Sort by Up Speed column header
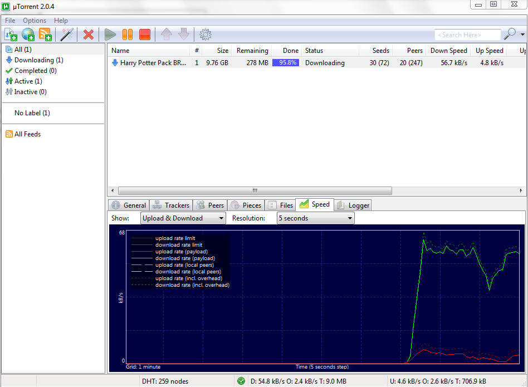Screen dimensions: 528x387 489,51
